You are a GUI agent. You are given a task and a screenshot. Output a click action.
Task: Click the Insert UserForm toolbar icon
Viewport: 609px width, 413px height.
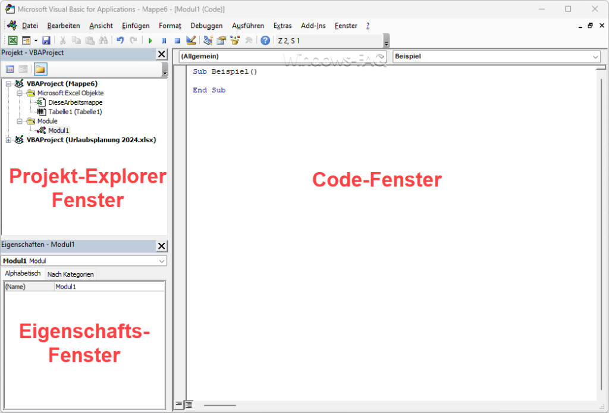[26, 40]
